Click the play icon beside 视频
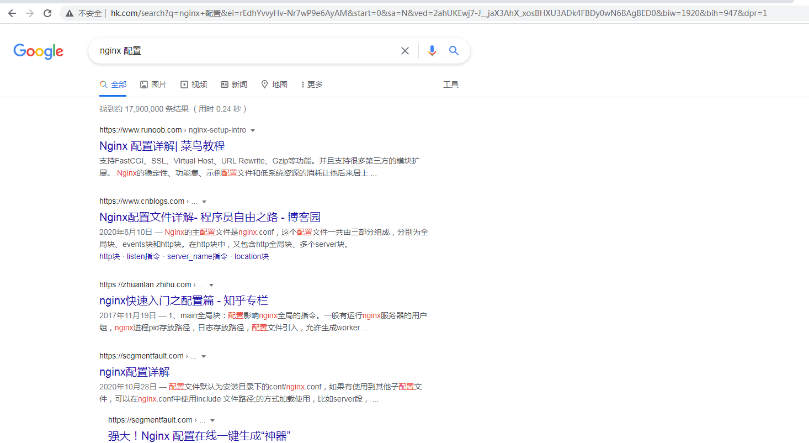This screenshot has height=443, width=809. pos(184,85)
